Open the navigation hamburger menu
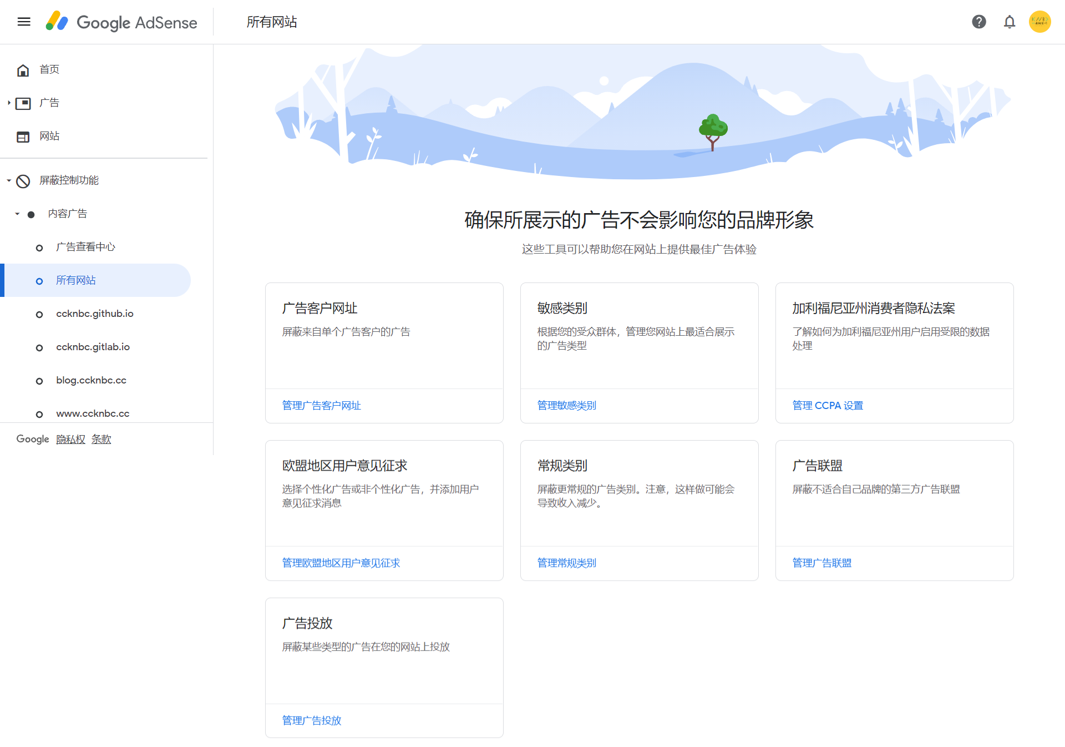Image resolution: width=1065 pixels, height=747 pixels. tap(23, 22)
